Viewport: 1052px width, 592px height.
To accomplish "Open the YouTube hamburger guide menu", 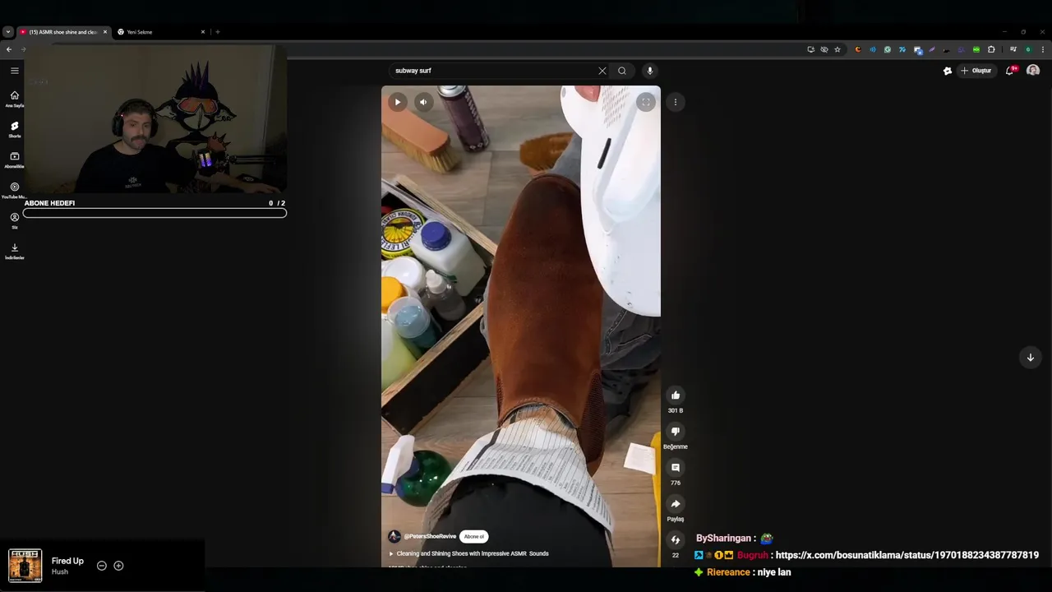I will pos(15,71).
